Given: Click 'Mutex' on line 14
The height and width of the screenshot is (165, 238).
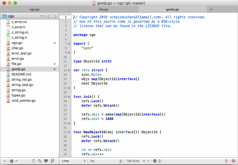Looking at the screenshot, I should 96,75.
